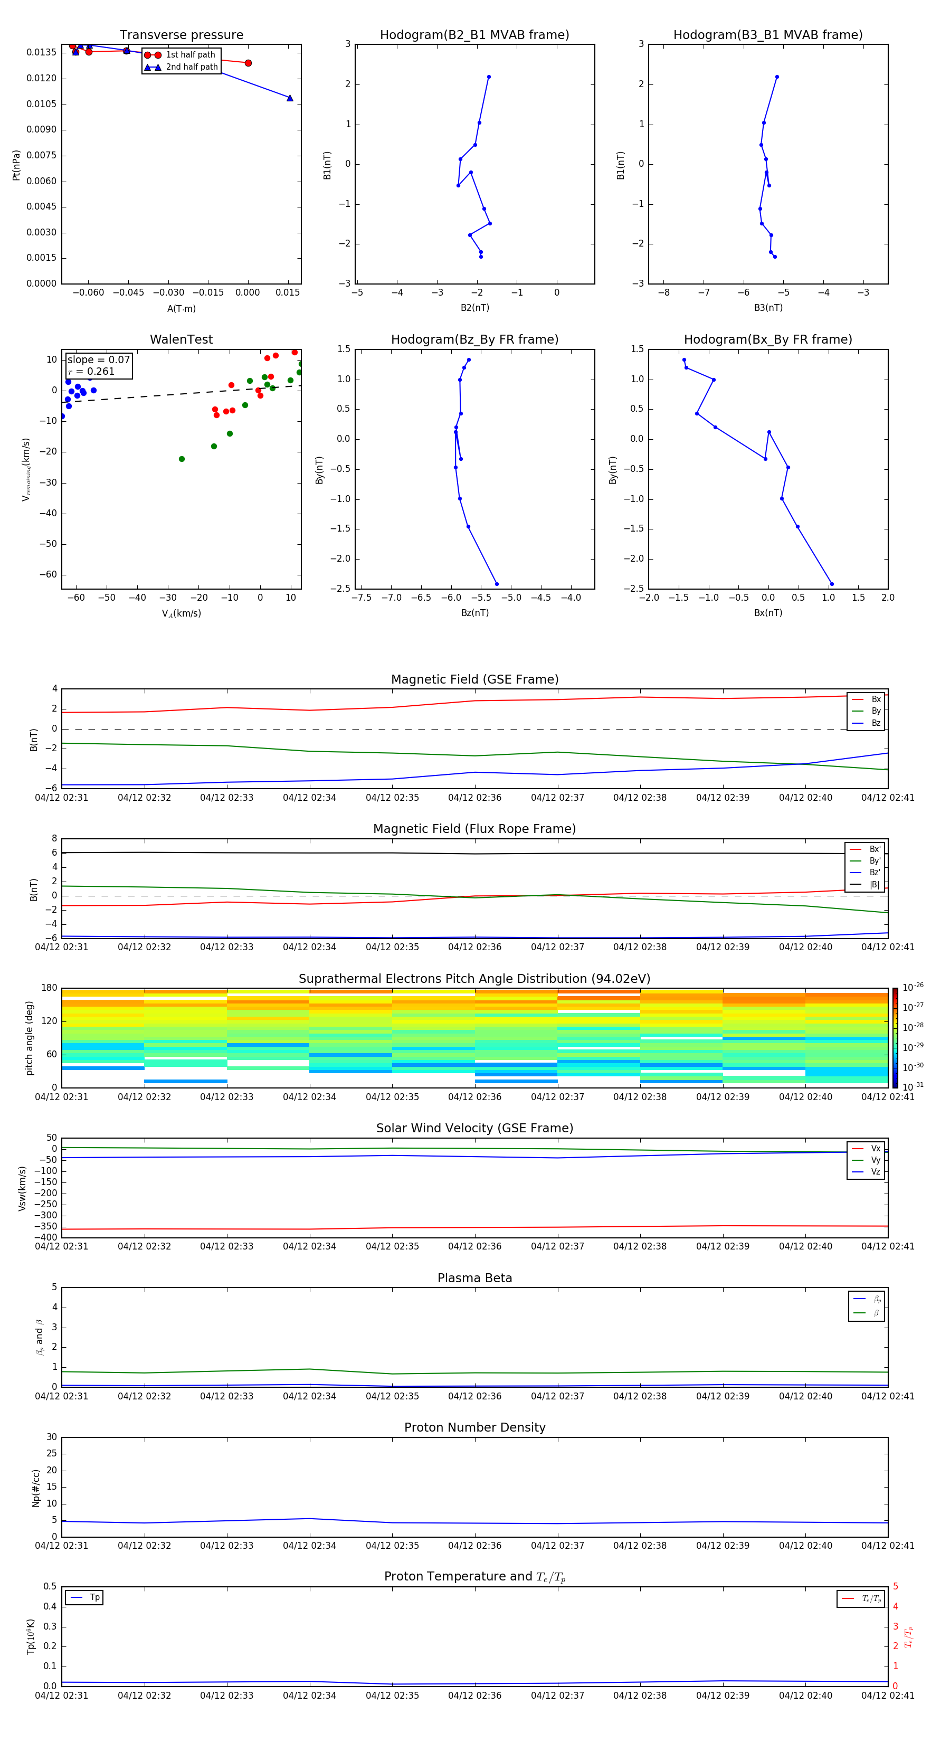This screenshot has height=1742, width=950.
Task: Click the 'Bx' legend entry in GSE plot
Action: tap(866, 699)
